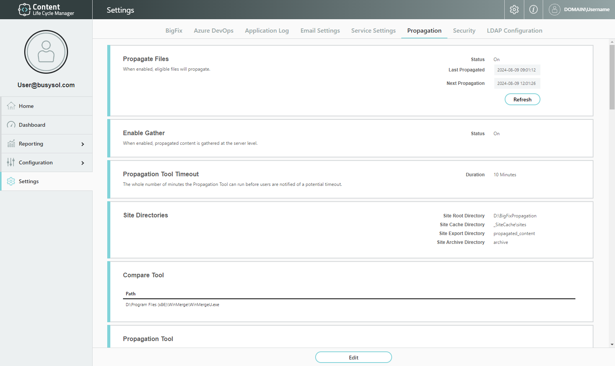Click the Site Export Directory label
Screen dimensions: 615x366
pyautogui.click(x=462, y=234)
